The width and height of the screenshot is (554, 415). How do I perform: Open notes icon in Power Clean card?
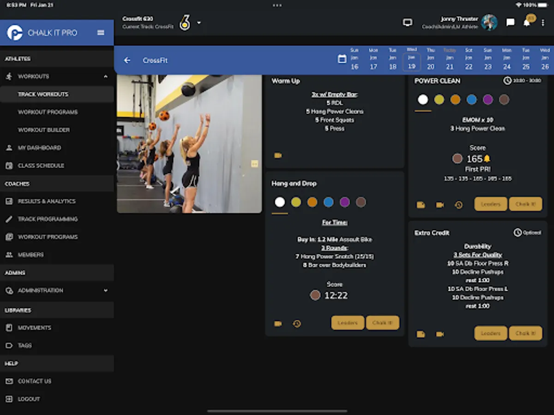(x=421, y=205)
